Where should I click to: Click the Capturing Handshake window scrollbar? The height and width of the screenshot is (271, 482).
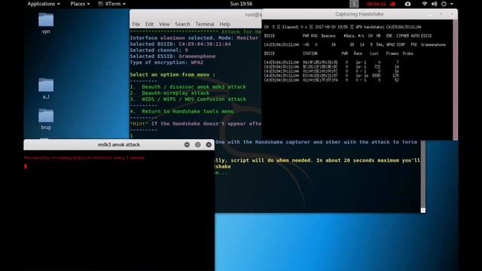[x=455, y=80]
